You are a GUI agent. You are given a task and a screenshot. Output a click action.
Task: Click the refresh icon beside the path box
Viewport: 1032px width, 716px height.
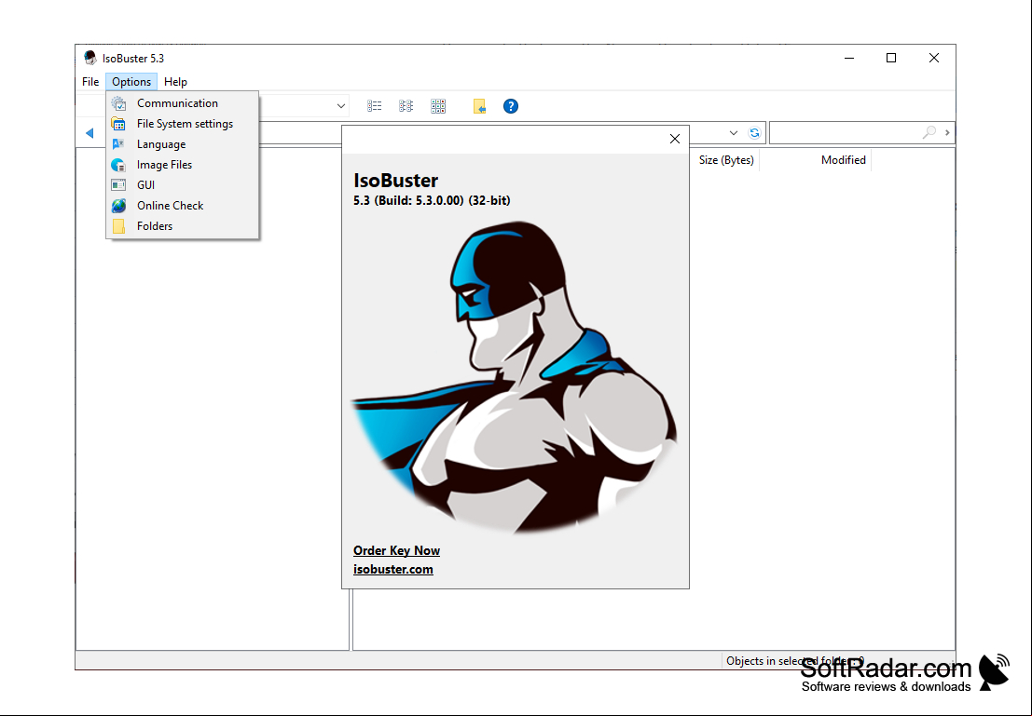[x=754, y=133]
